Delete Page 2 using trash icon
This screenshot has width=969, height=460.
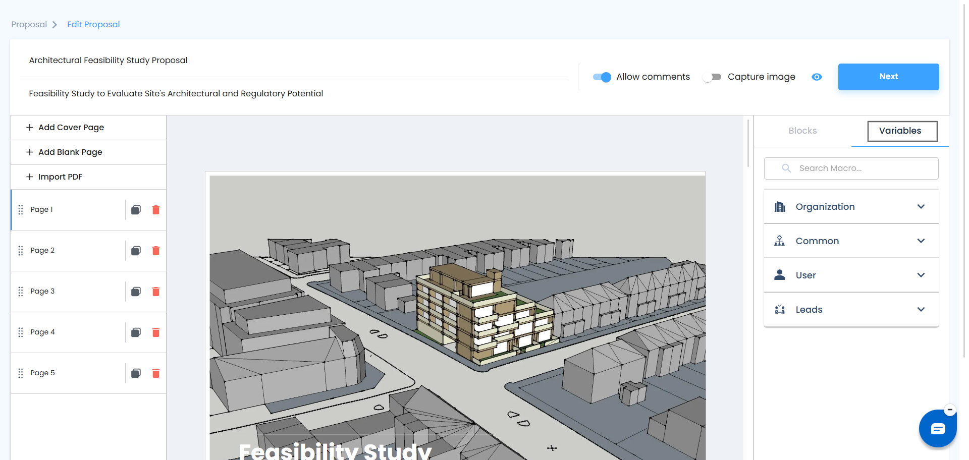(x=156, y=251)
